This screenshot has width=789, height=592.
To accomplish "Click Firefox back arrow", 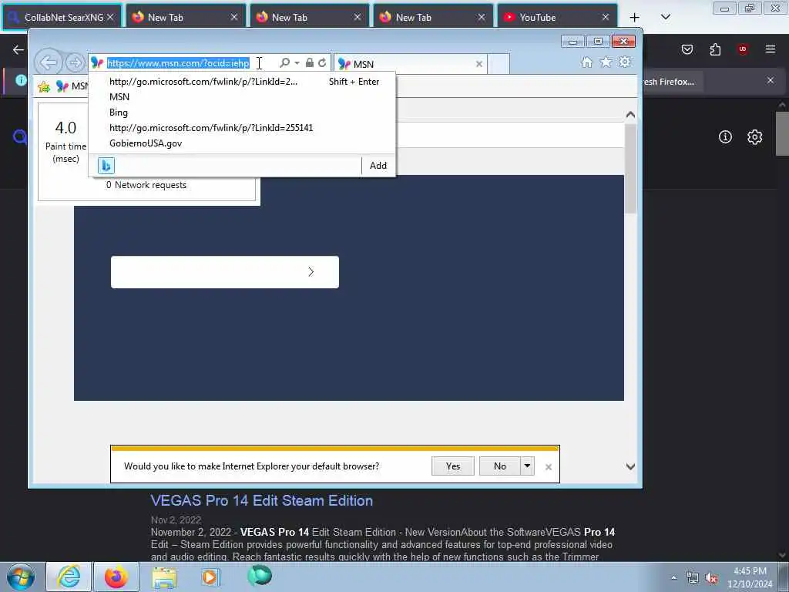I will 18,49.
